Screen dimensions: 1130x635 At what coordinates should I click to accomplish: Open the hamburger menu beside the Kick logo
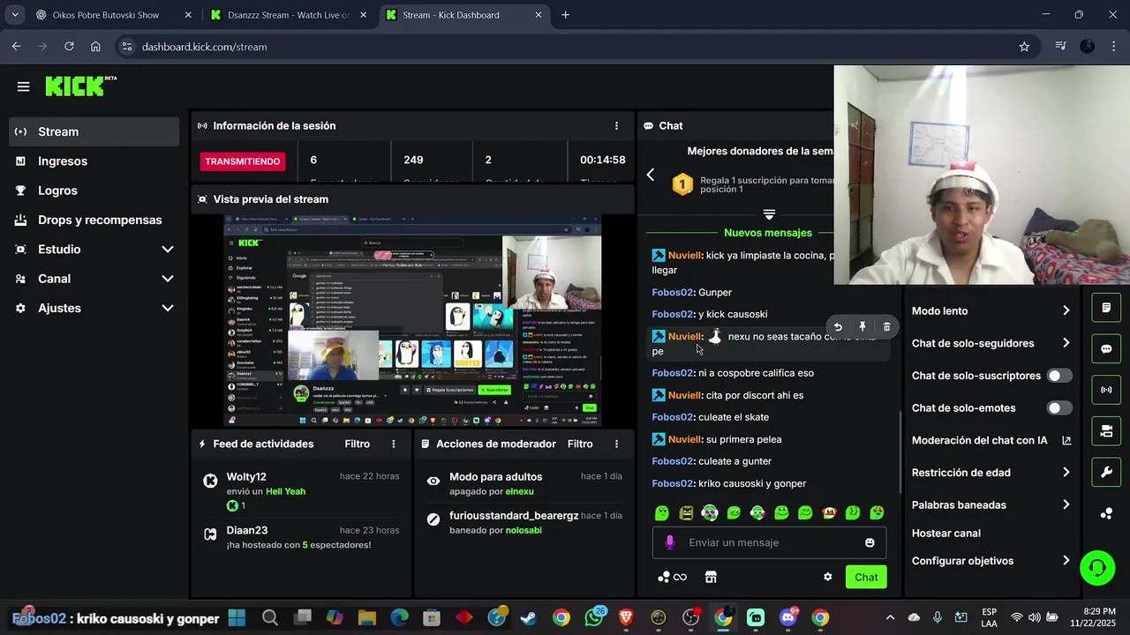(23, 86)
